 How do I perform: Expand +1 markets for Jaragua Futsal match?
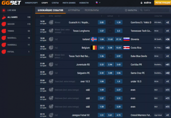tap(167, 115)
